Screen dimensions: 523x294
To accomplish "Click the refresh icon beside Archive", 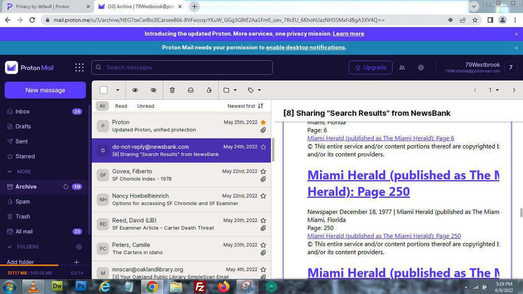I will click(x=66, y=186).
